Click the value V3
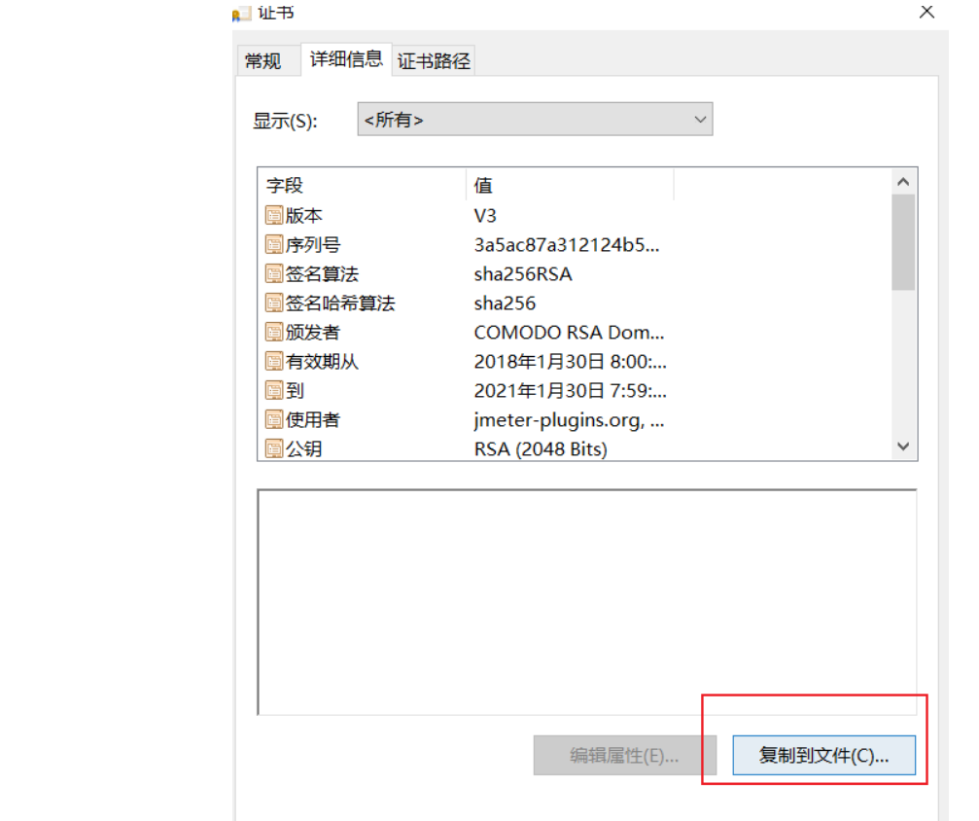Image resolution: width=979 pixels, height=821 pixels. pyautogui.click(x=485, y=216)
